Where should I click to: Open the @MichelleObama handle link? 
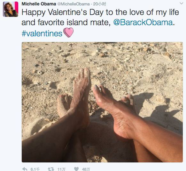[x=74, y=4]
